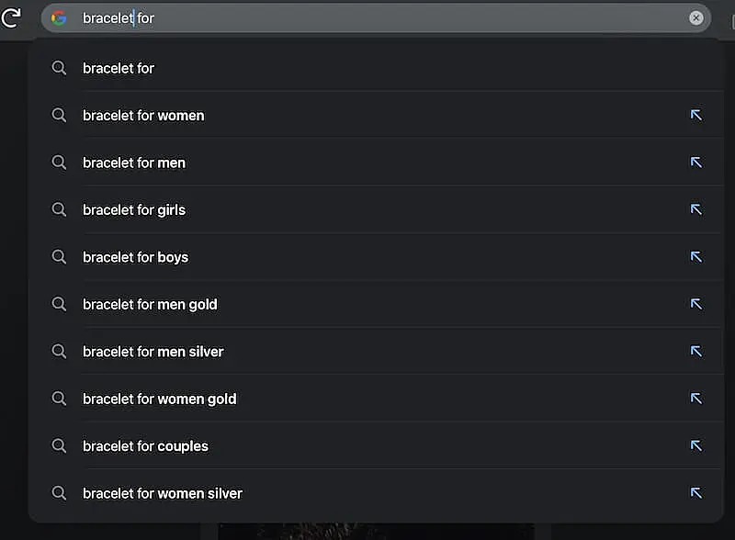Click the fill-in arrow for 'bracelet for men gold'

point(695,304)
